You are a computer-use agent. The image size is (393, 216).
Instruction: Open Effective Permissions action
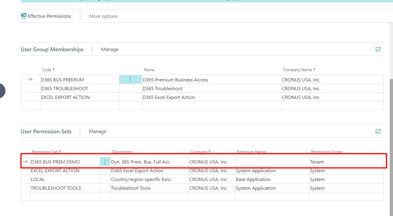46,16
